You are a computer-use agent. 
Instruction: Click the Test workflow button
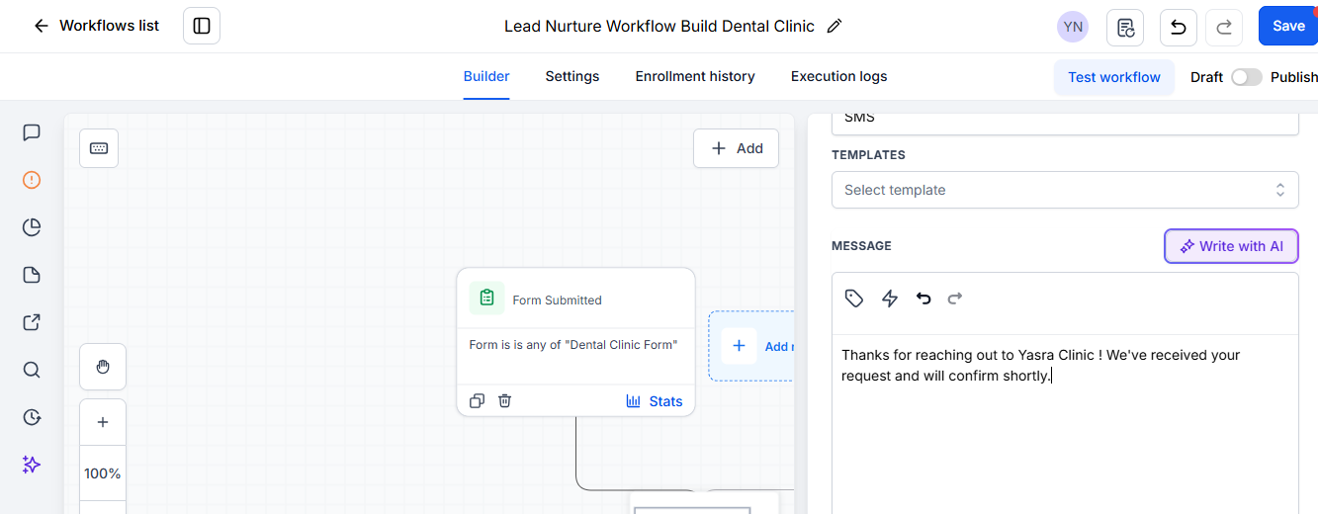[1114, 77]
